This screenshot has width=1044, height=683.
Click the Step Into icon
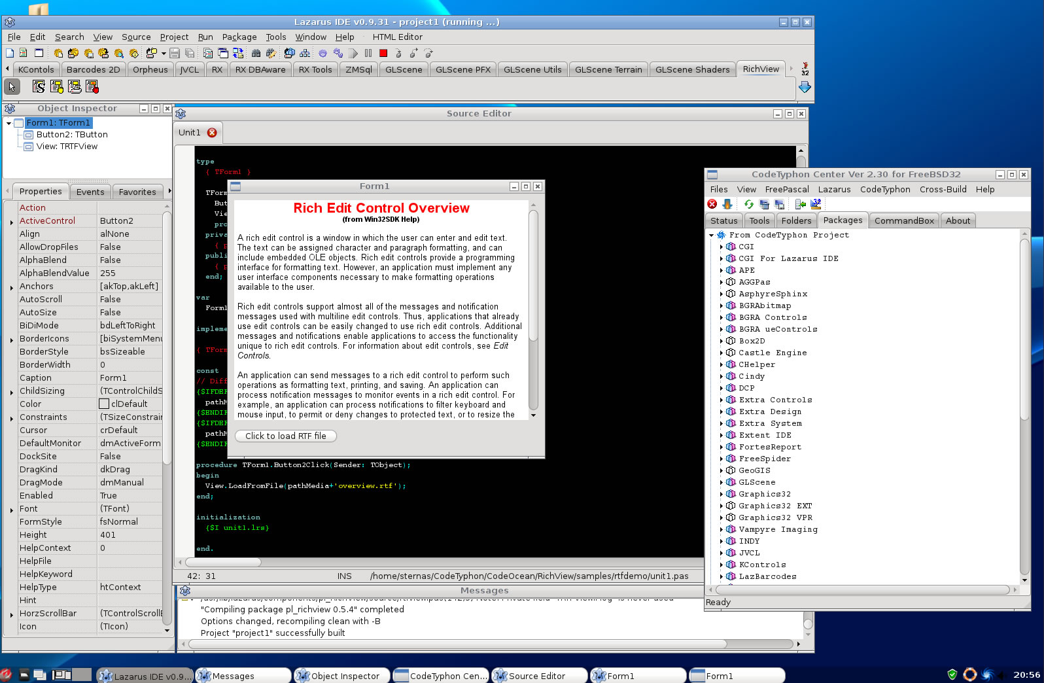[x=398, y=53]
